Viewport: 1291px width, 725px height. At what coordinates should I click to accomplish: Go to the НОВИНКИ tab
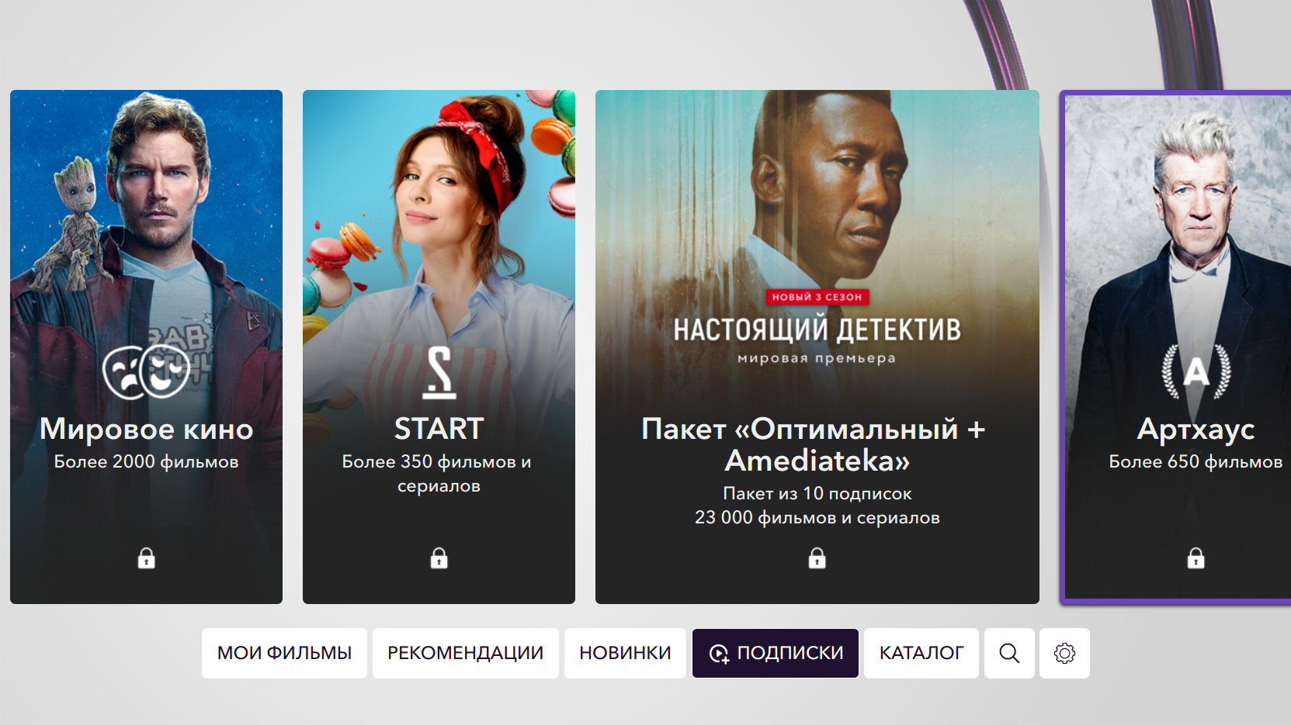[x=625, y=653]
